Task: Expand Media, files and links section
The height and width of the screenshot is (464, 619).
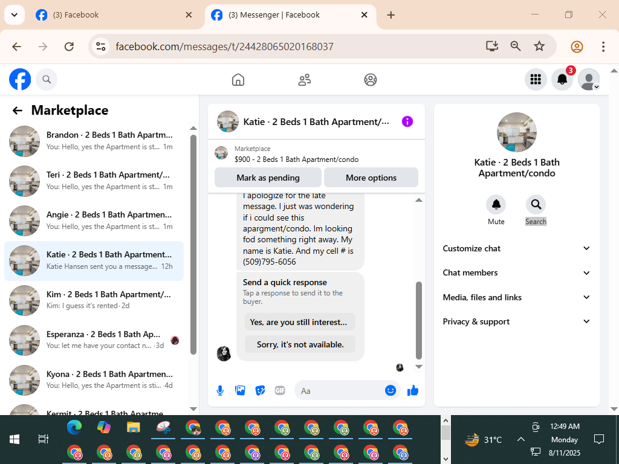Action: (x=516, y=297)
